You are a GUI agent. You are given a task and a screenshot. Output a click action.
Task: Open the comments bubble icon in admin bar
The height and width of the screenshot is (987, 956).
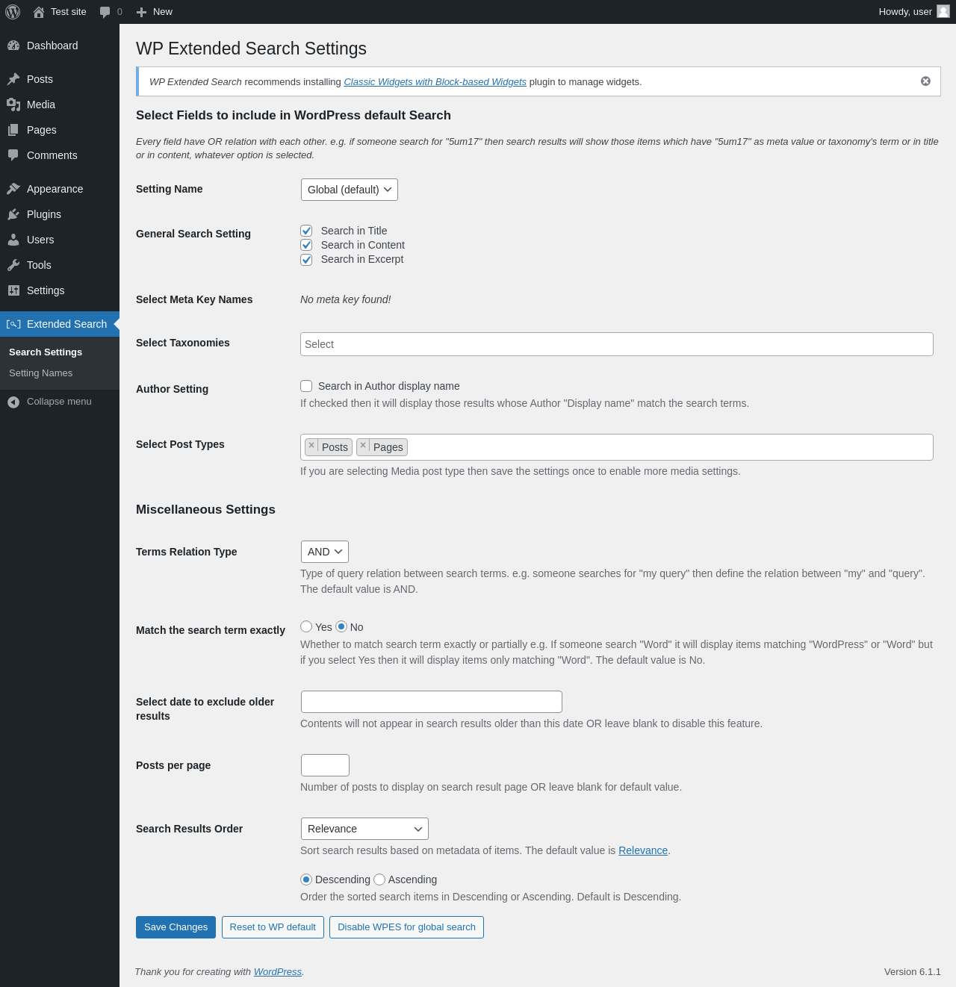pyautogui.click(x=105, y=12)
